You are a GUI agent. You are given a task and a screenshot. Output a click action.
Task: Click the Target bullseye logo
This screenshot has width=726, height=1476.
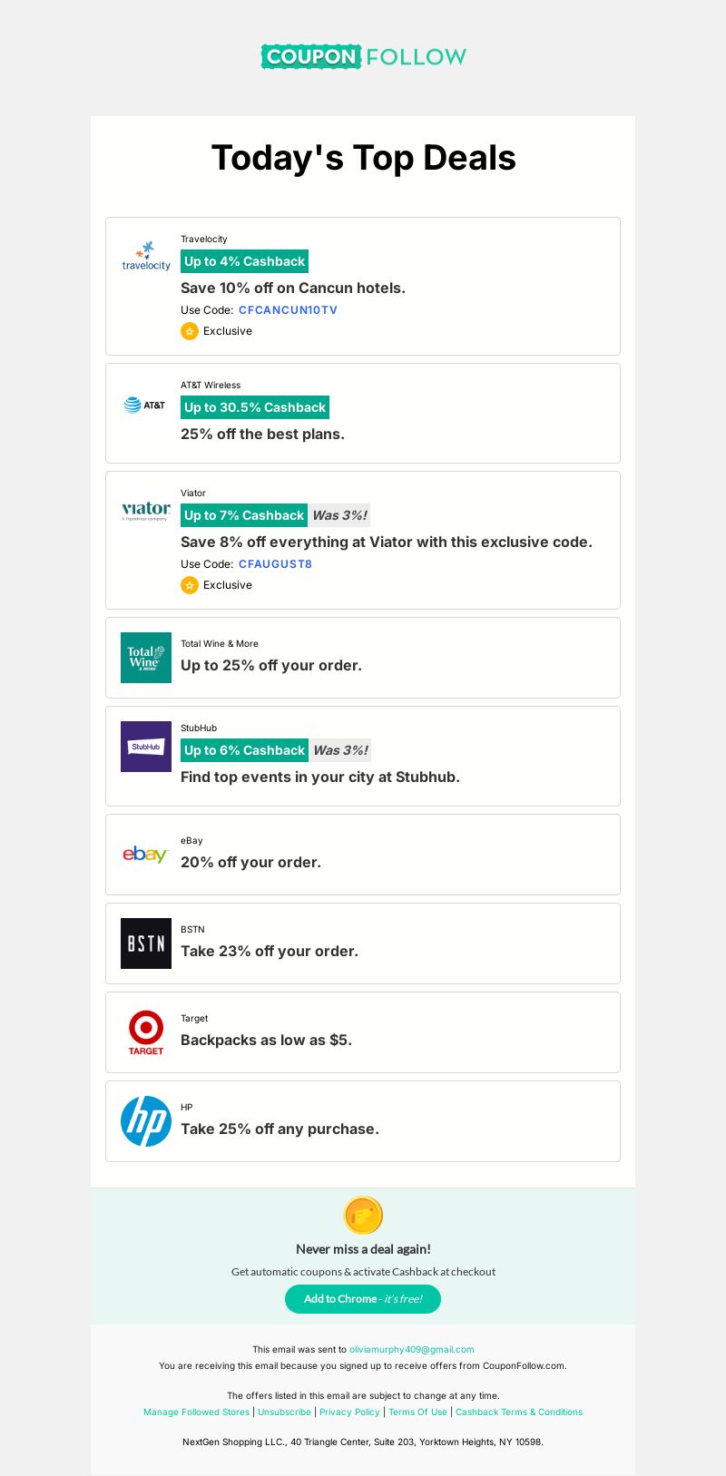146,1032
